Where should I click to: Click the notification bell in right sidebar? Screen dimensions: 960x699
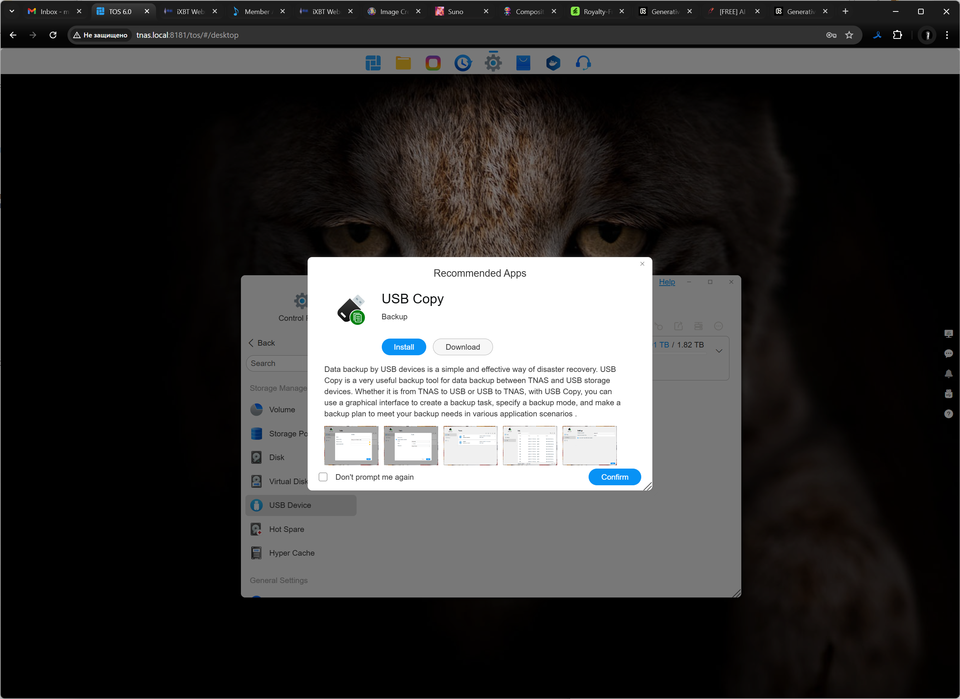[948, 374]
